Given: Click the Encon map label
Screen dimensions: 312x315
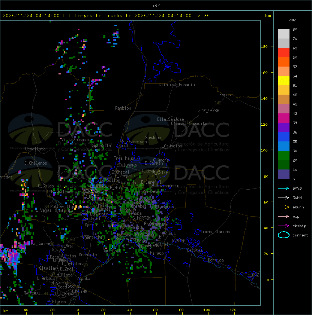Looking at the screenshot, I should 225,95.
